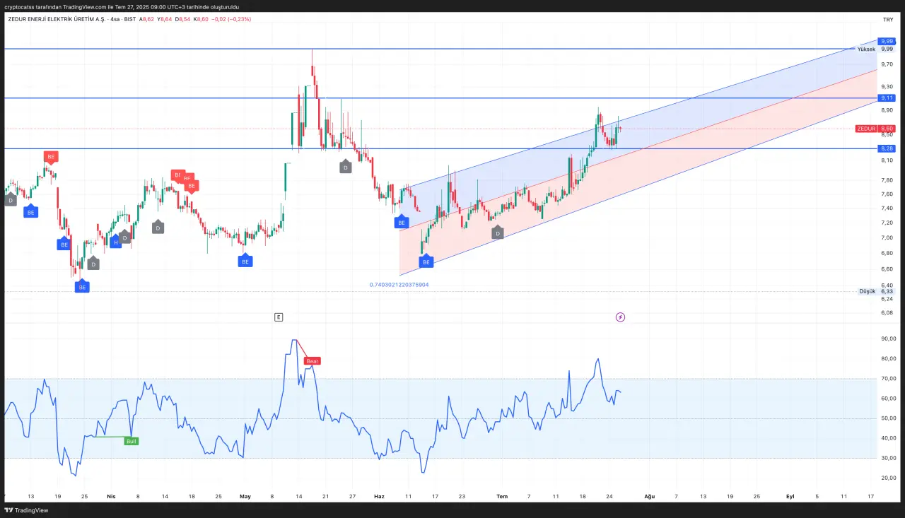Click the 0.7403021220375904 channel value text
905x518 pixels.
tap(399, 285)
